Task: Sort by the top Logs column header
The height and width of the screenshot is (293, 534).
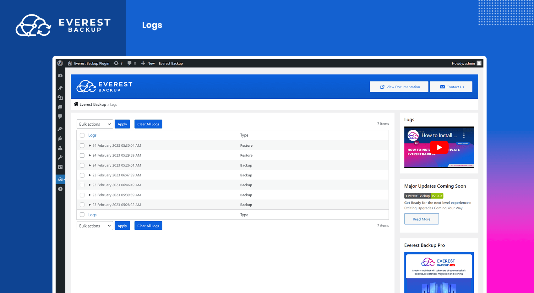Action: click(x=92, y=135)
